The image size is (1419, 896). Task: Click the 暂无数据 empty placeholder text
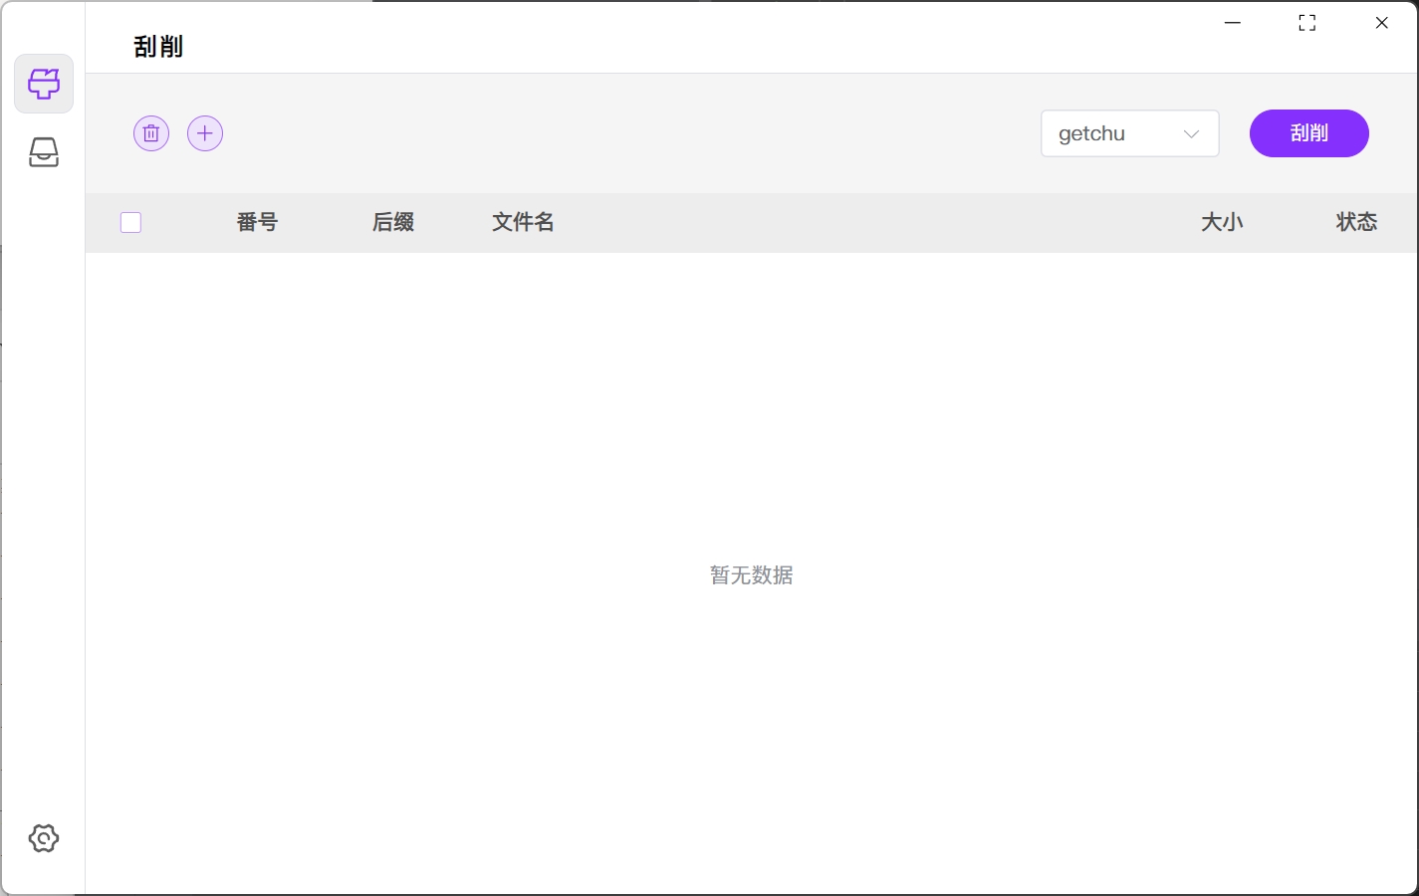(x=752, y=575)
